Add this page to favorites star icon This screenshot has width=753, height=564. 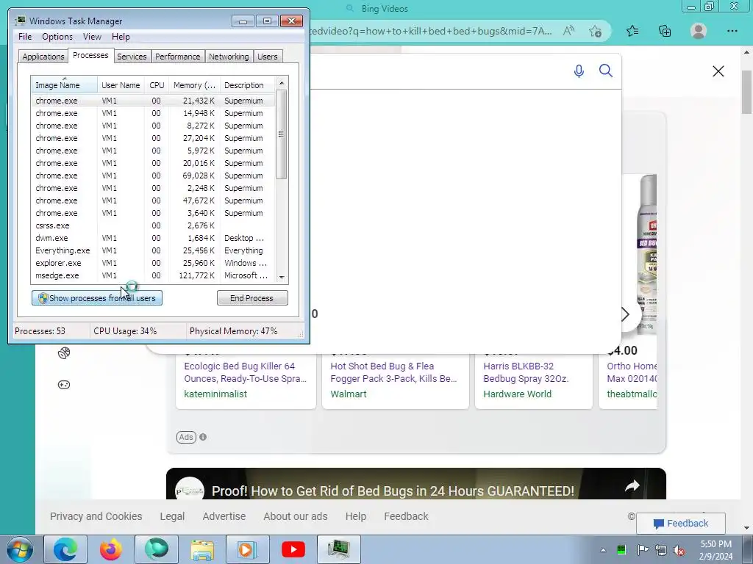595,31
